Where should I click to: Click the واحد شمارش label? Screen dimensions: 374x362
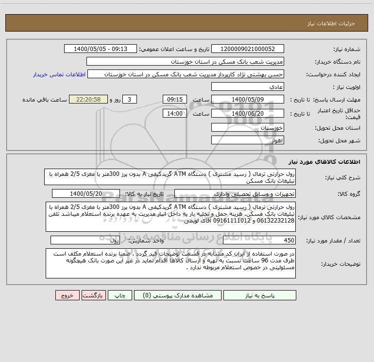pyautogui.click(x=146, y=241)
